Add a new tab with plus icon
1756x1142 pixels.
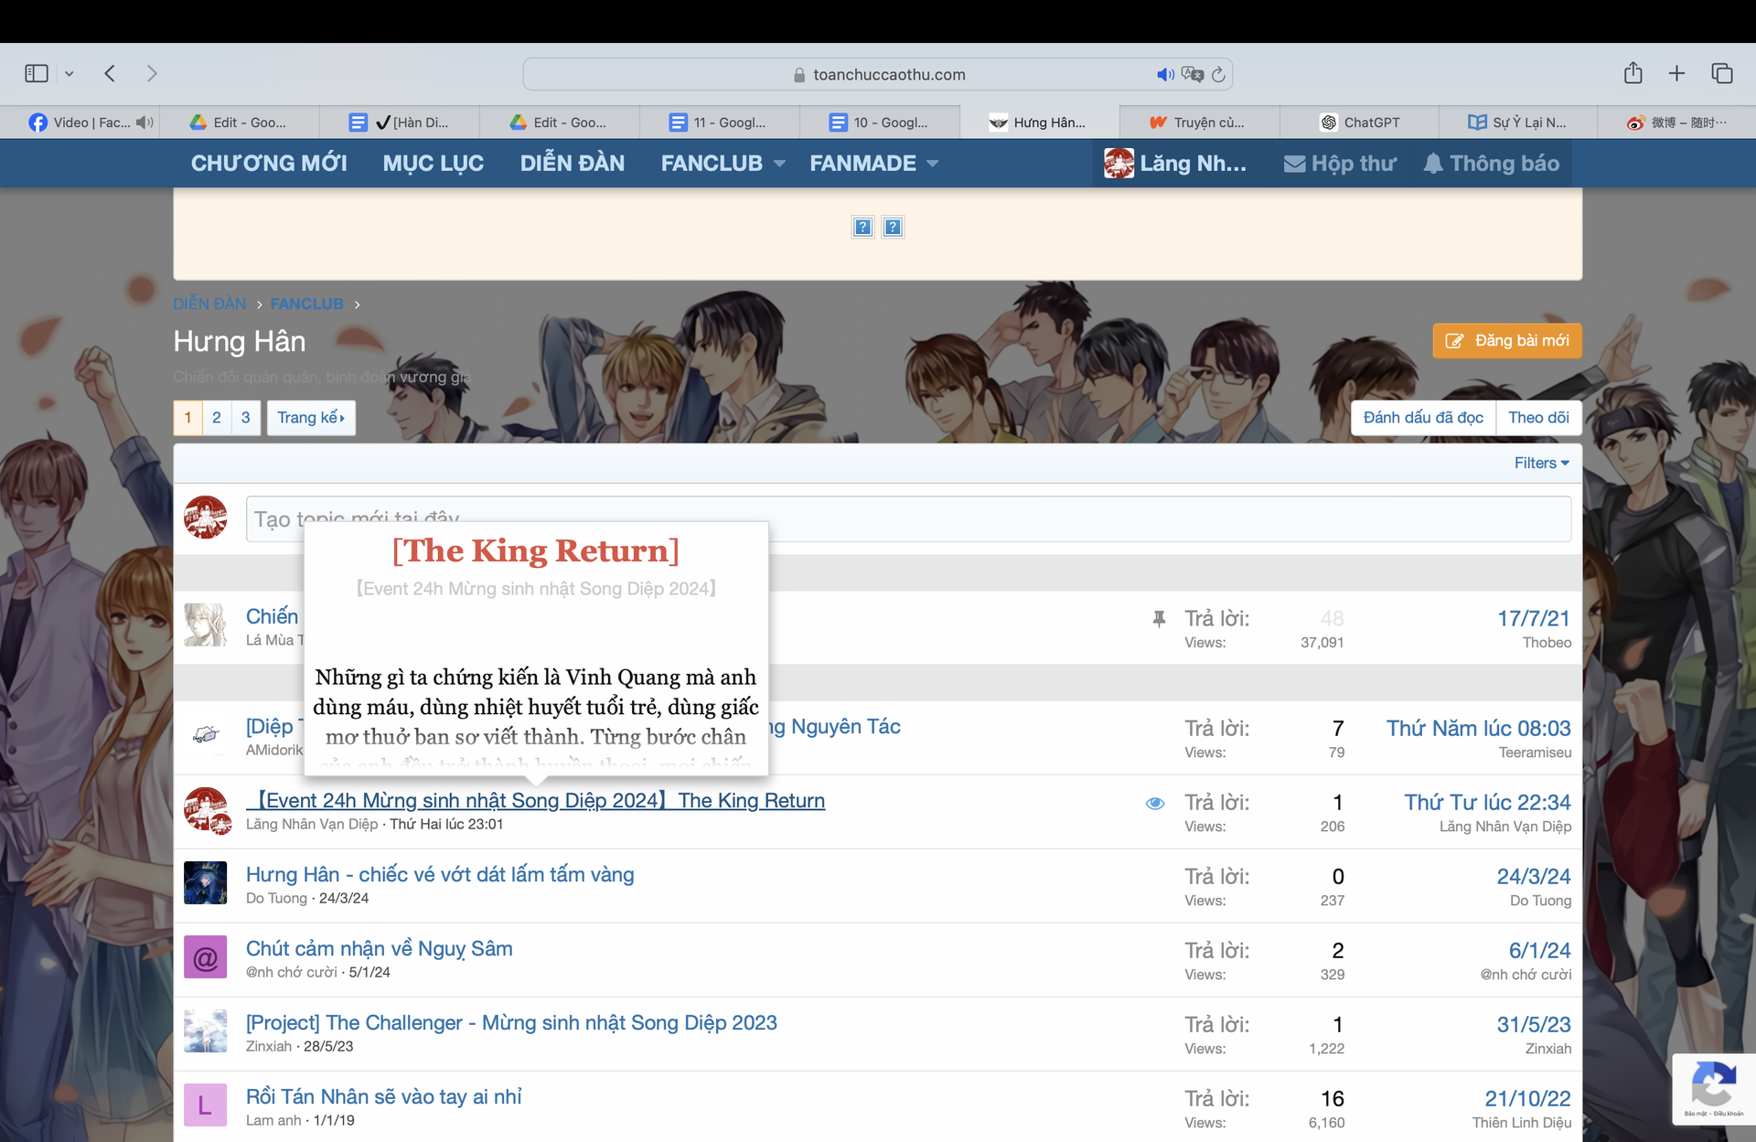[x=1676, y=73]
